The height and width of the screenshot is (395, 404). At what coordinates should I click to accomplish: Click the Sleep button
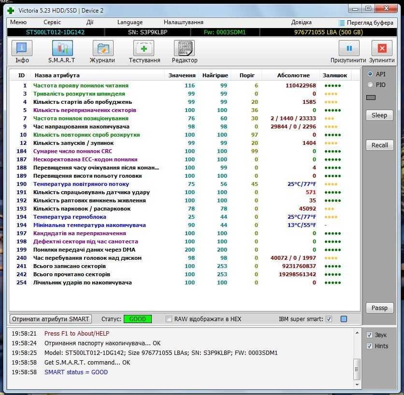(379, 115)
